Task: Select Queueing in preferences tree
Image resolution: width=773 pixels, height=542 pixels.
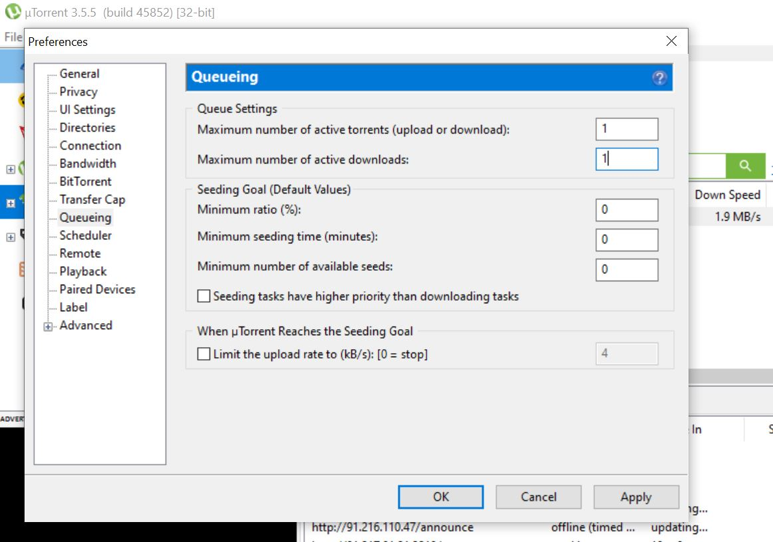Action: pyautogui.click(x=85, y=217)
